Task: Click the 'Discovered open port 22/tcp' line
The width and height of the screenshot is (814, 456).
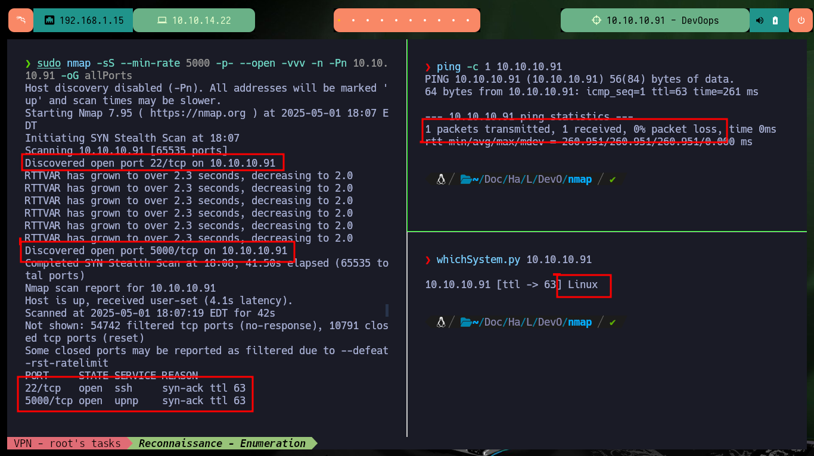Action: click(150, 163)
